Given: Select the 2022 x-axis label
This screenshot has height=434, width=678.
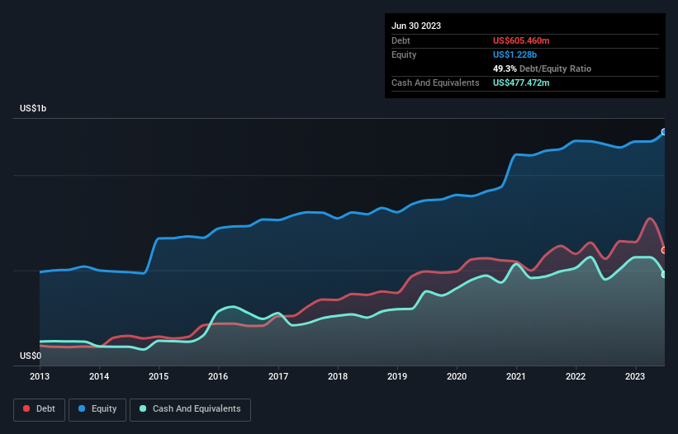Looking at the screenshot, I should (x=576, y=376).
